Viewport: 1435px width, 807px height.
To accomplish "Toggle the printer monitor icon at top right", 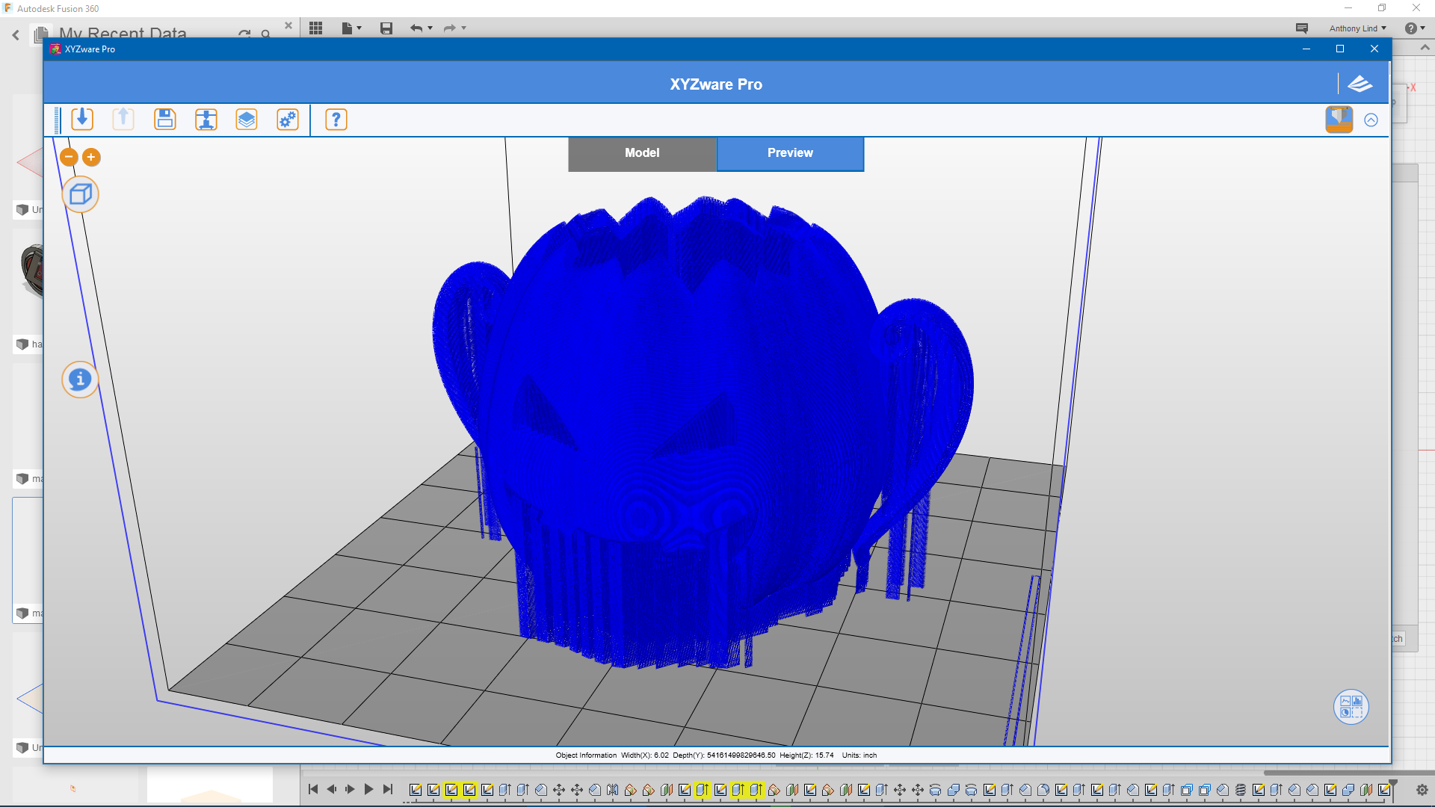I will [x=1339, y=120].
